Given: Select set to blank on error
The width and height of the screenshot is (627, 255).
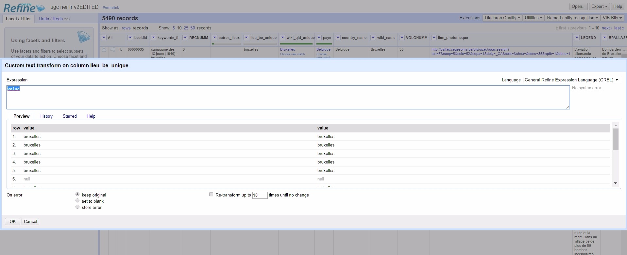Looking at the screenshot, I should pyautogui.click(x=77, y=201).
